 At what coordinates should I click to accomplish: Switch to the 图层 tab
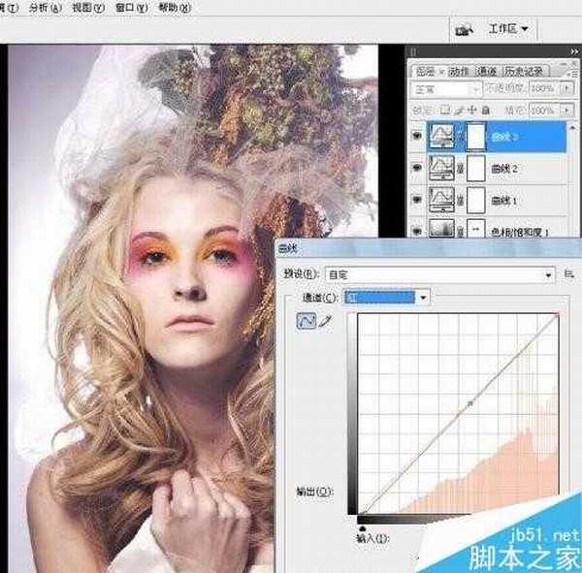tap(425, 71)
